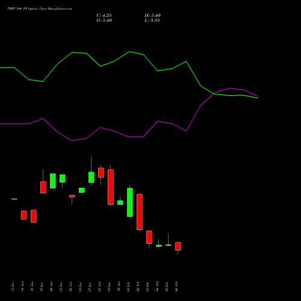Click the green candle with long wick for 27 Jan
This screenshot has width=301, height=301.
click(x=92, y=177)
